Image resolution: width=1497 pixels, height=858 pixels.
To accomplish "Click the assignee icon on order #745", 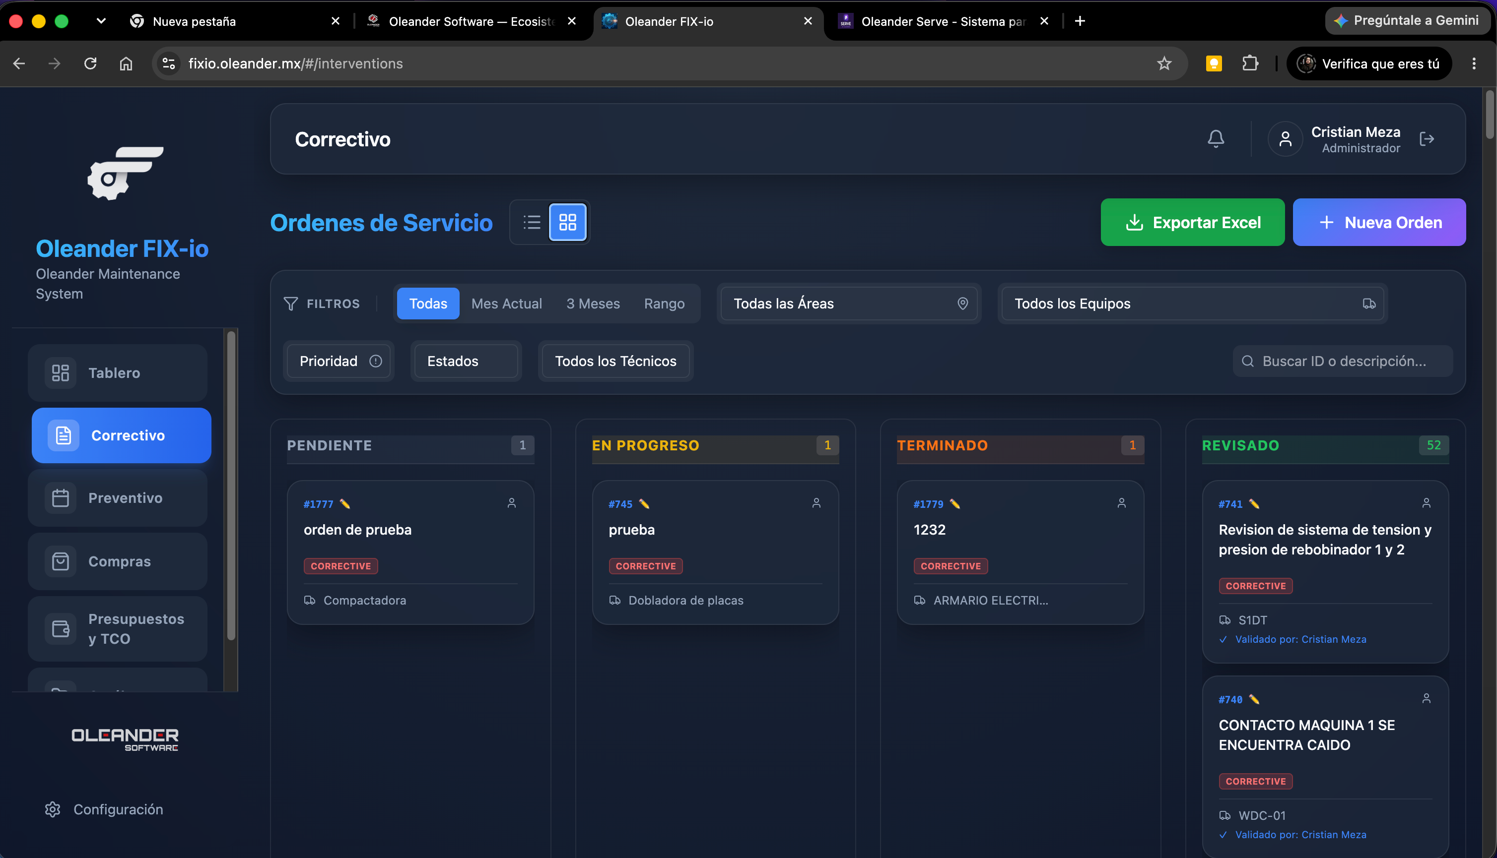I will (816, 503).
